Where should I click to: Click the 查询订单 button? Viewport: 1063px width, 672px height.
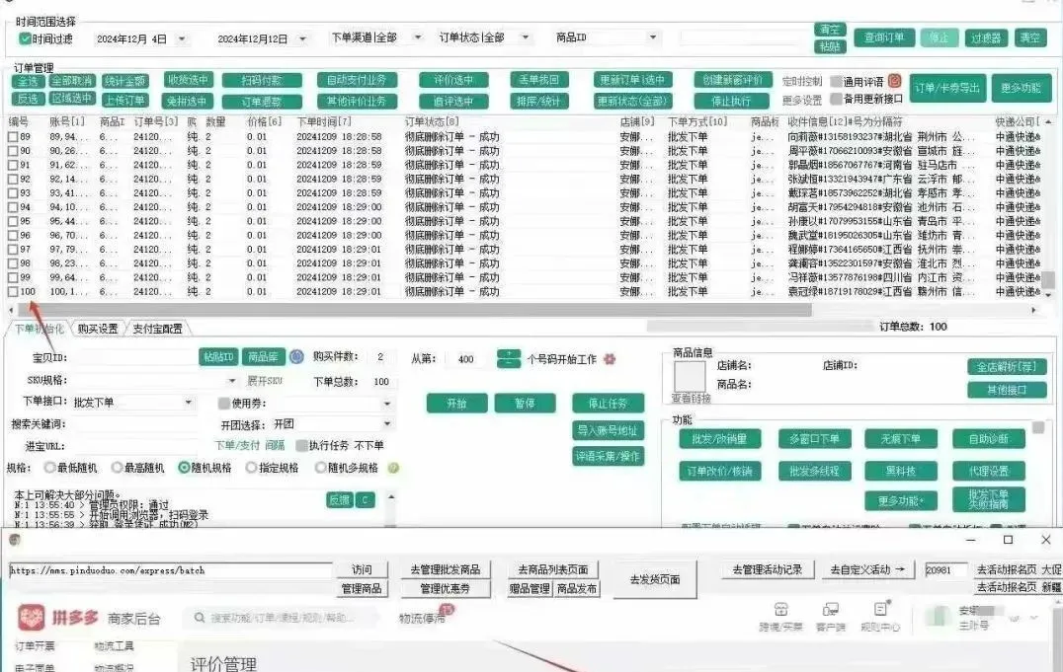[x=883, y=37]
